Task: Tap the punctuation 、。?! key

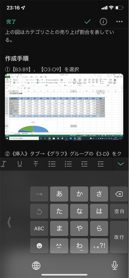Action: point(99,246)
